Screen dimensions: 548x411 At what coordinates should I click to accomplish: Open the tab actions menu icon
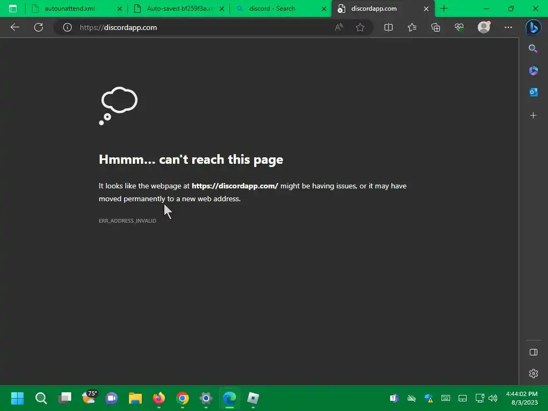pyautogui.click(x=13, y=9)
